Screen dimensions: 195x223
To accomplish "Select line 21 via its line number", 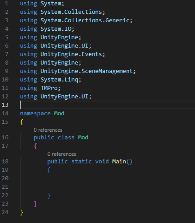I will point(5,187).
